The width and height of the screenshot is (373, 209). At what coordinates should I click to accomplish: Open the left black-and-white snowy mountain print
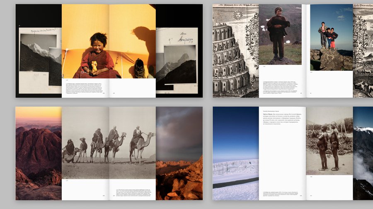coord(38,52)
